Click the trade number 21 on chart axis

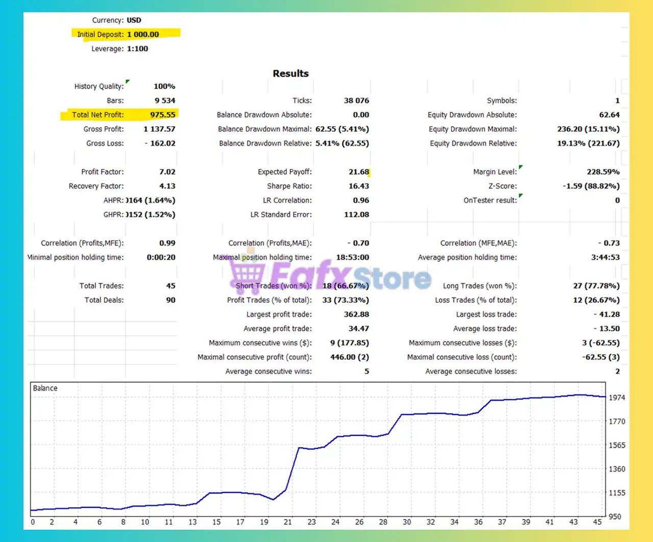point(288,522)
